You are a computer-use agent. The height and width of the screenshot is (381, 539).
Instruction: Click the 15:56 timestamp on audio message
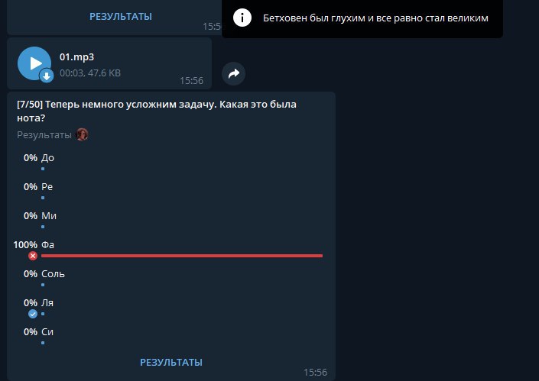[191, 81]
